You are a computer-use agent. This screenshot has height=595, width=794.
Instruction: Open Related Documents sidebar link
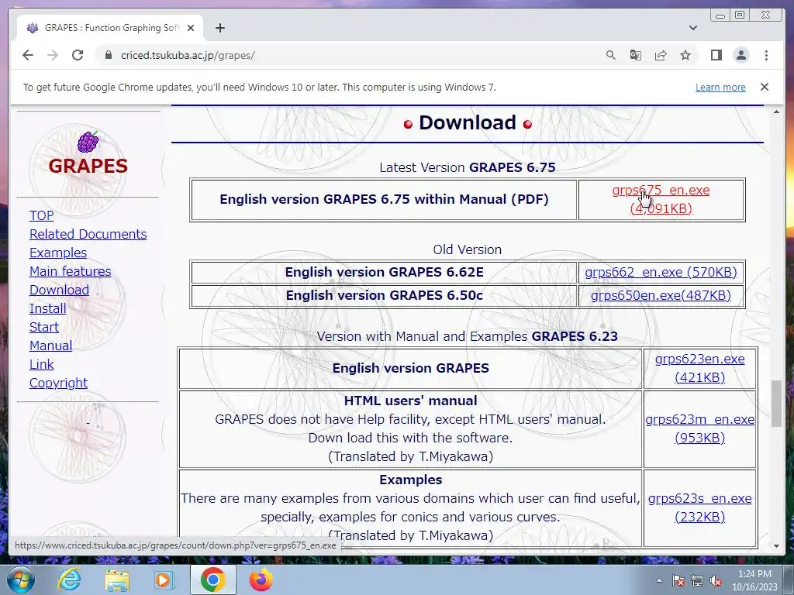click(88, 234)
